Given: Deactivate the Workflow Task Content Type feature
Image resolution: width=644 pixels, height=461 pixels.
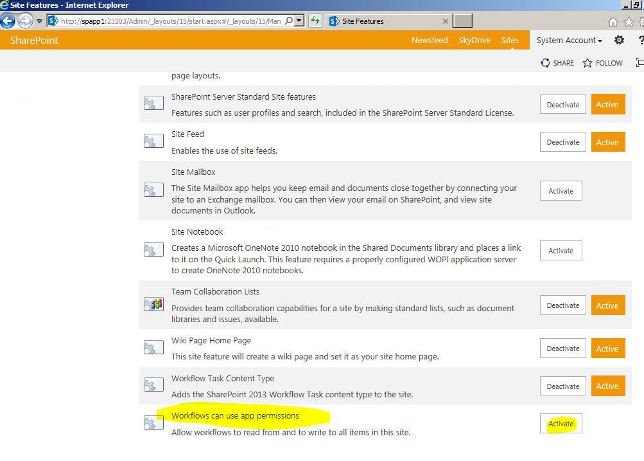Looking at the screenshot, I should click(x=562, y=386).
